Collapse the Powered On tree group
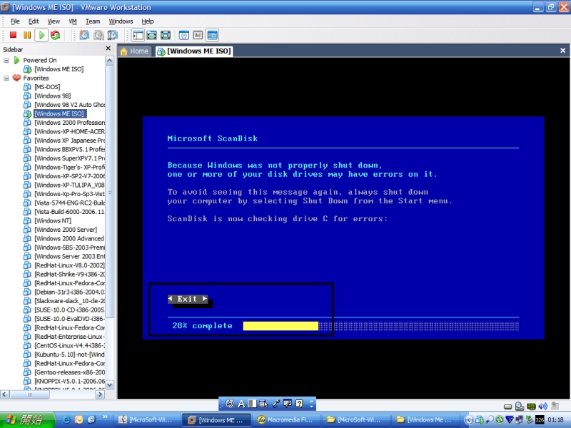The height and width of the screenshot is (428, 571). [6, 61]
